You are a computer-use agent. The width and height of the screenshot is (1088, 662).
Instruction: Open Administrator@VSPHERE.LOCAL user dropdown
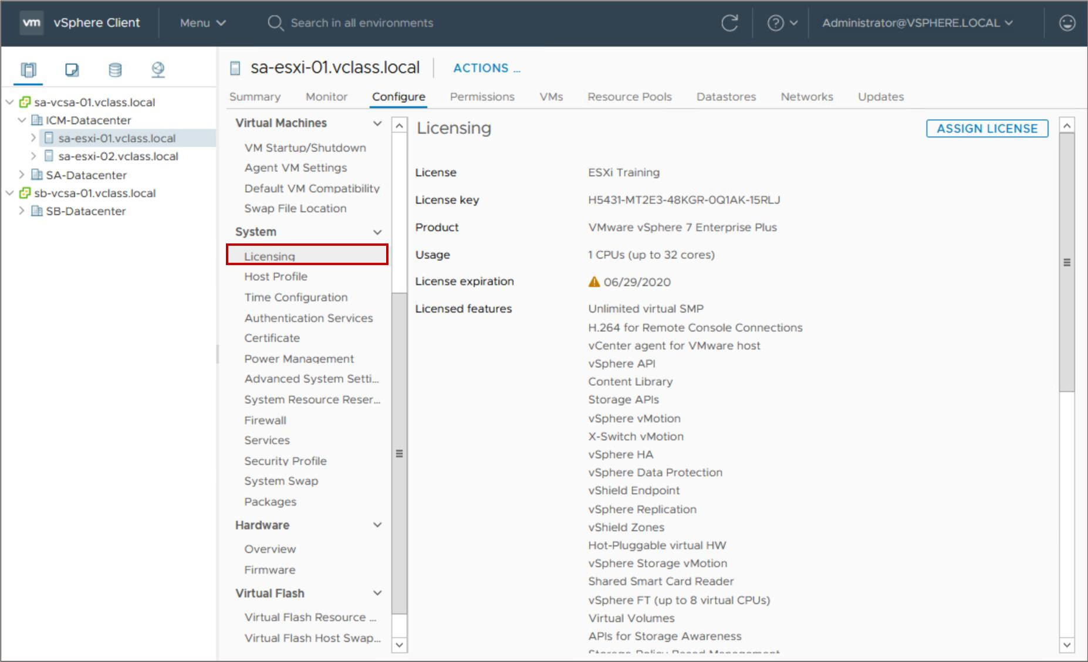[x=917, y=23]
